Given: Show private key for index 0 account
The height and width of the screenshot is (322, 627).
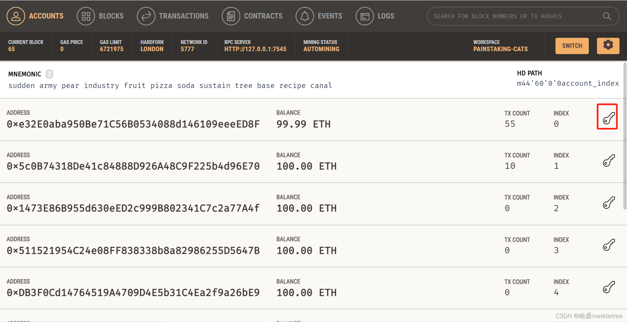Looking at the screenshot, I should pos(609,118).
